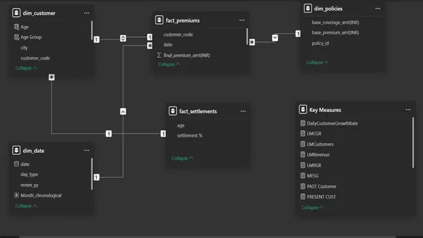Select the day_type field in dim_date

pyautogui.click(x=29, y=174)
